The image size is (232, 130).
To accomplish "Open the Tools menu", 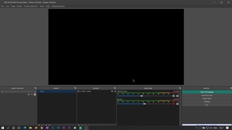I will (x=42, y=6).
